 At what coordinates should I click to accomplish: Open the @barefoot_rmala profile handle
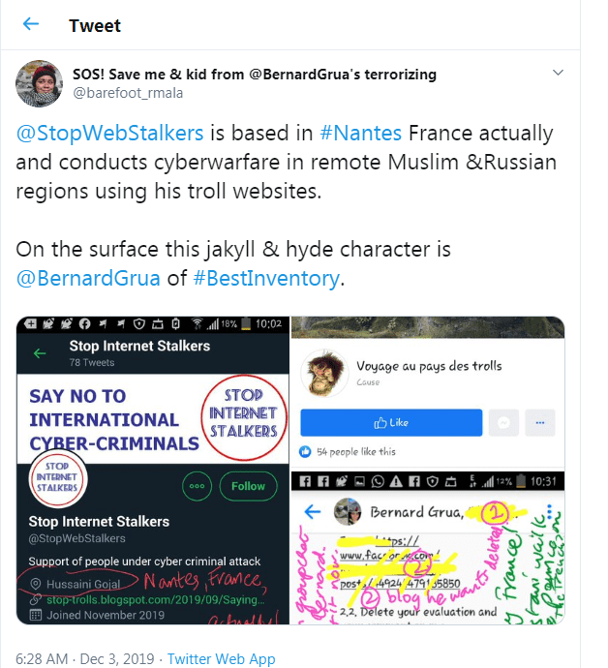[128, 93]
